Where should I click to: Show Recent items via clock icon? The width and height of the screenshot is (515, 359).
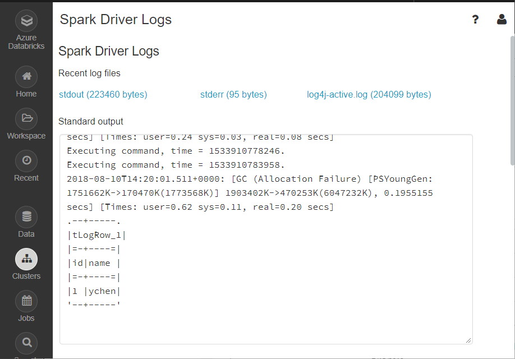[x=26, y=160]
